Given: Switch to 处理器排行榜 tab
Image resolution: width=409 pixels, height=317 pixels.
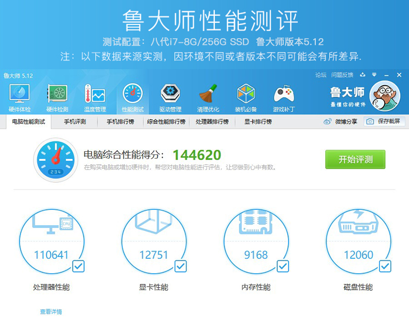Looking at the screenshot, I should [x=212, y=122].
